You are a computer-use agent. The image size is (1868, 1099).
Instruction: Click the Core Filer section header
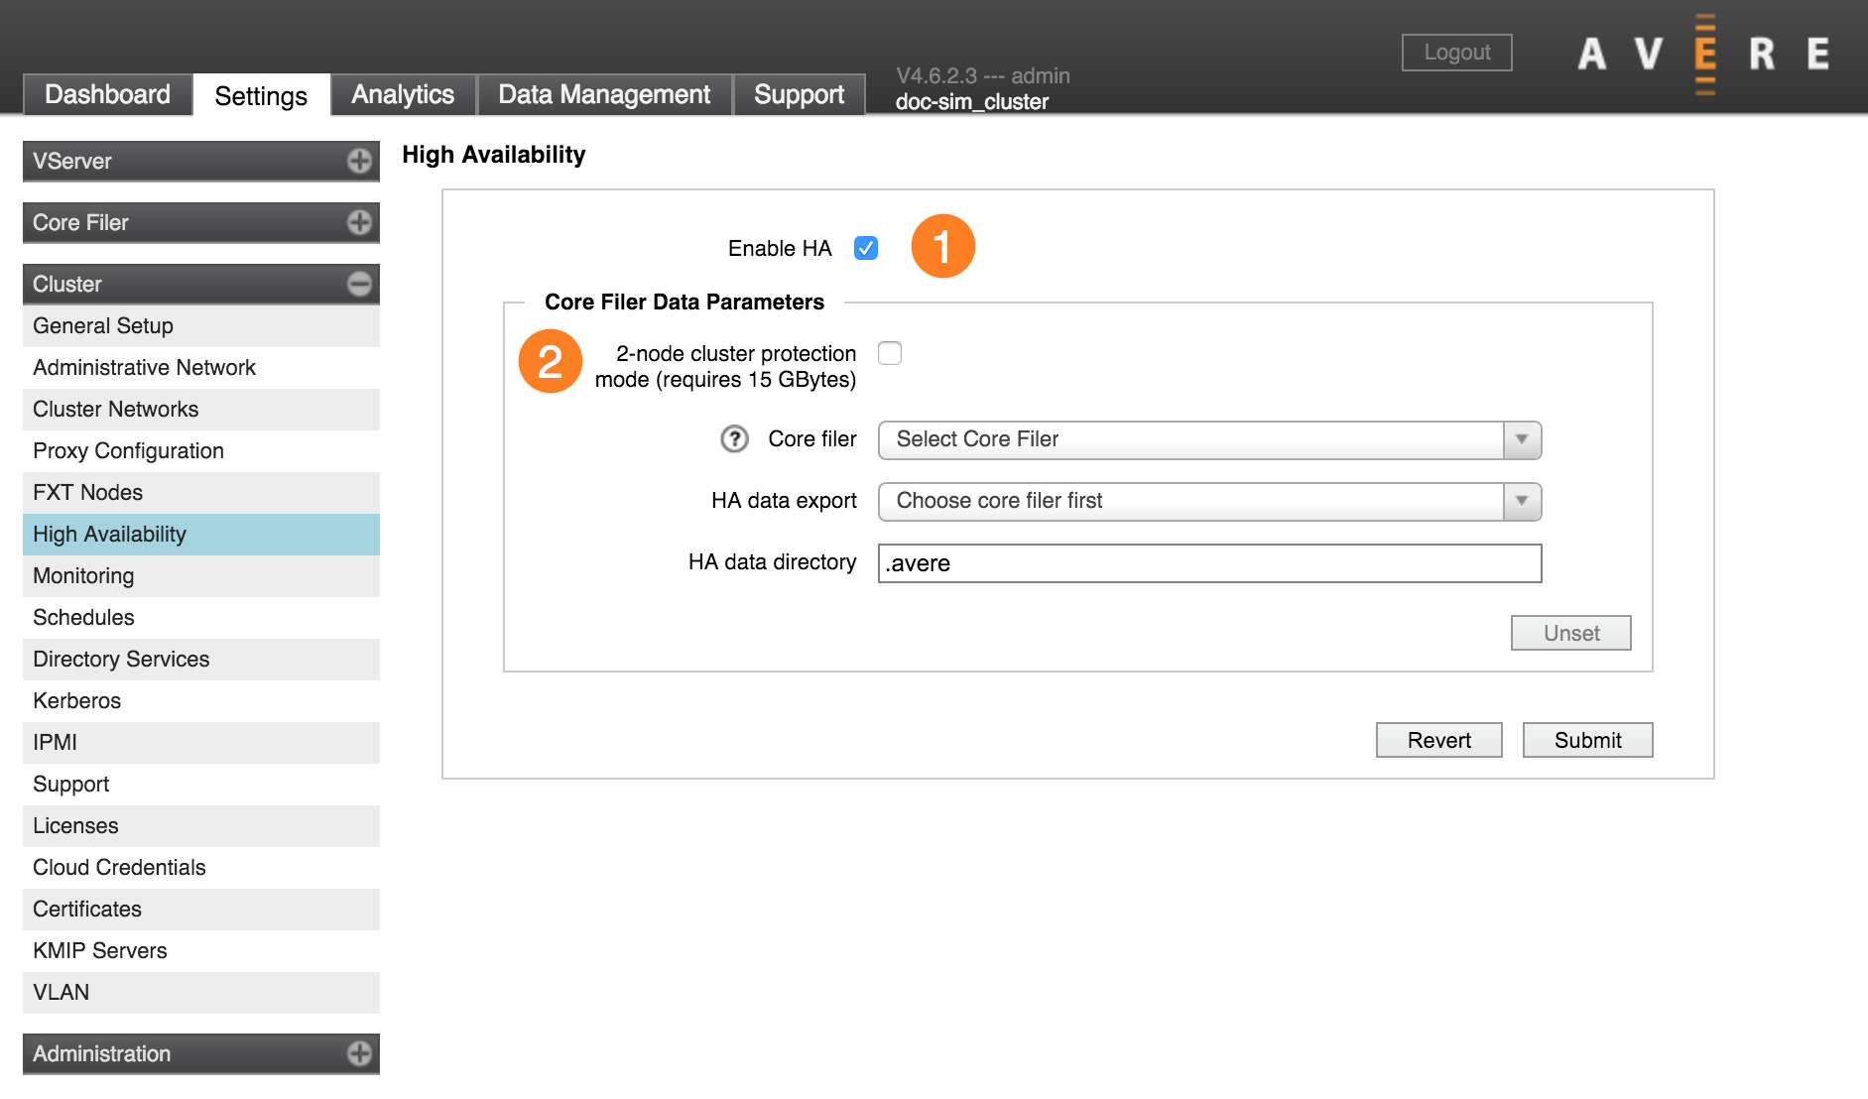201,222
